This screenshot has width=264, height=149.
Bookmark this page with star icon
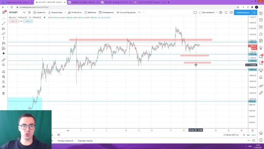238,7
